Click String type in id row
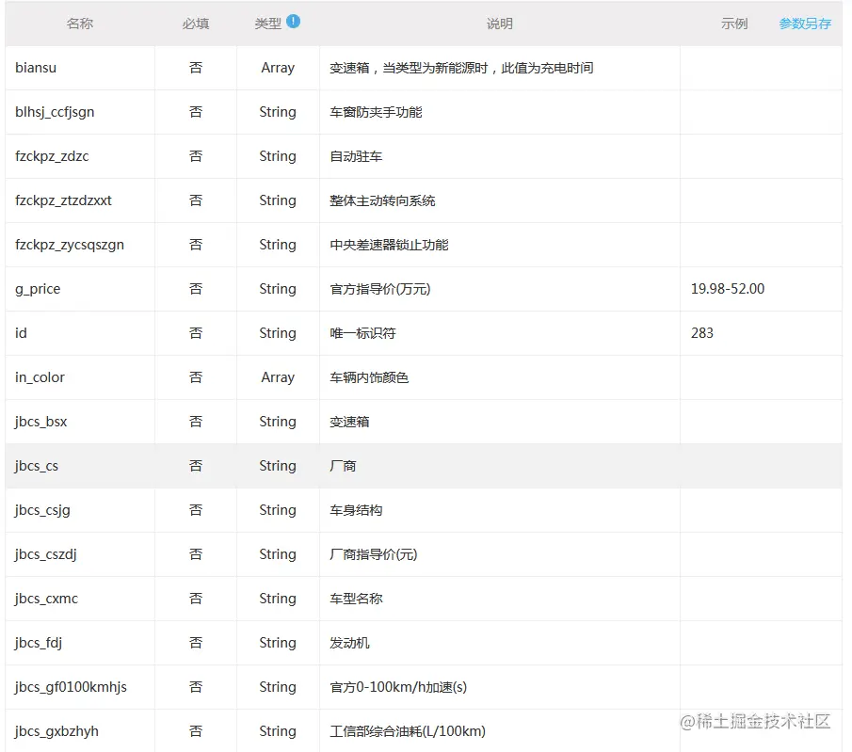The height and width of the screenshot is (752, 852). (x=278, y=333)
